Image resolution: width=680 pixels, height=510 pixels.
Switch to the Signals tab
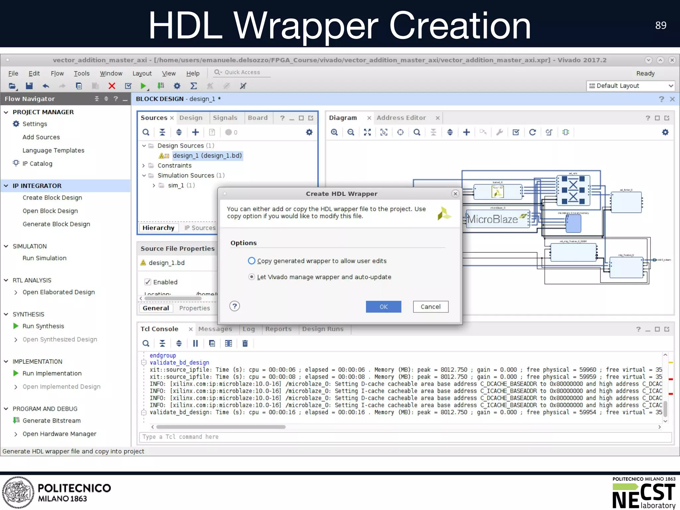pos(225,118)
